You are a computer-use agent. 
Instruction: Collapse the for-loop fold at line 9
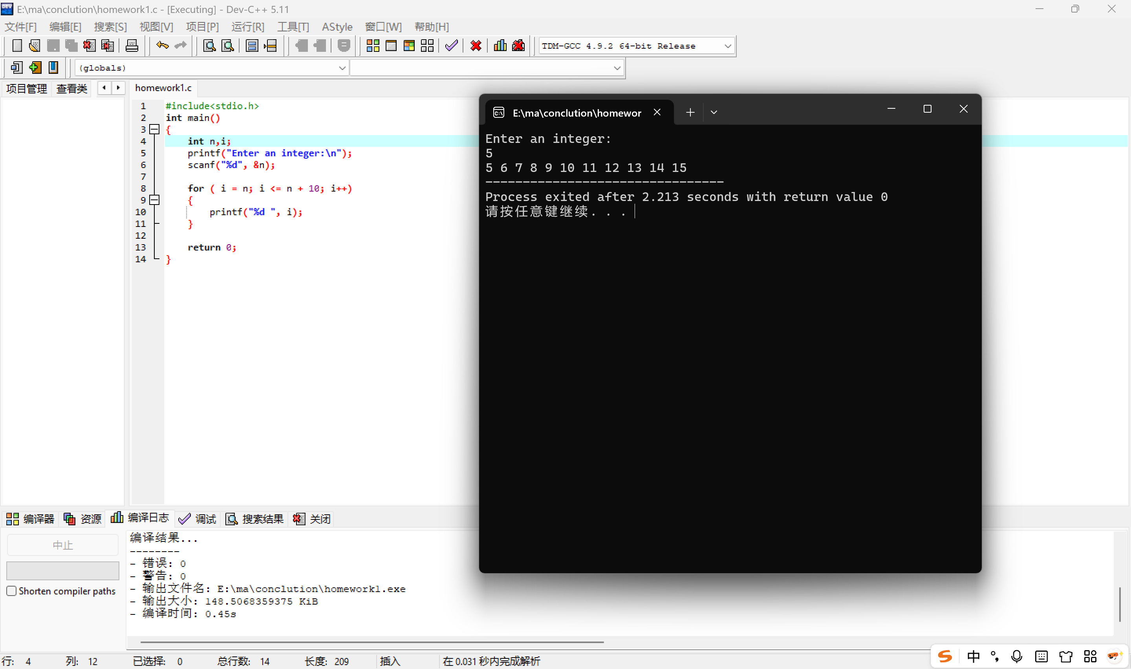[x=155, y=200]
